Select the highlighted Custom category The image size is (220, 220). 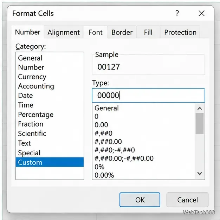tap(50, 162)
